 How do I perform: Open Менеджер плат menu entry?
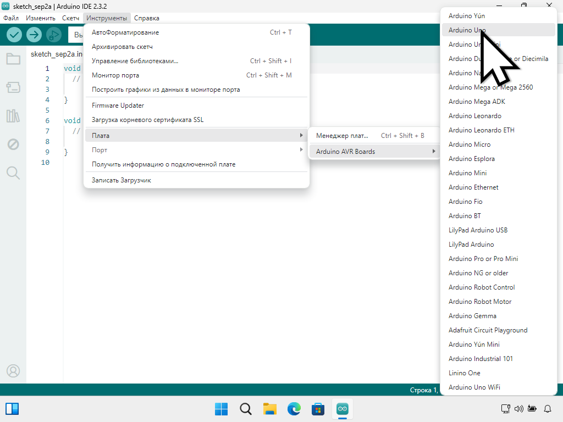(x=374, y=136)
